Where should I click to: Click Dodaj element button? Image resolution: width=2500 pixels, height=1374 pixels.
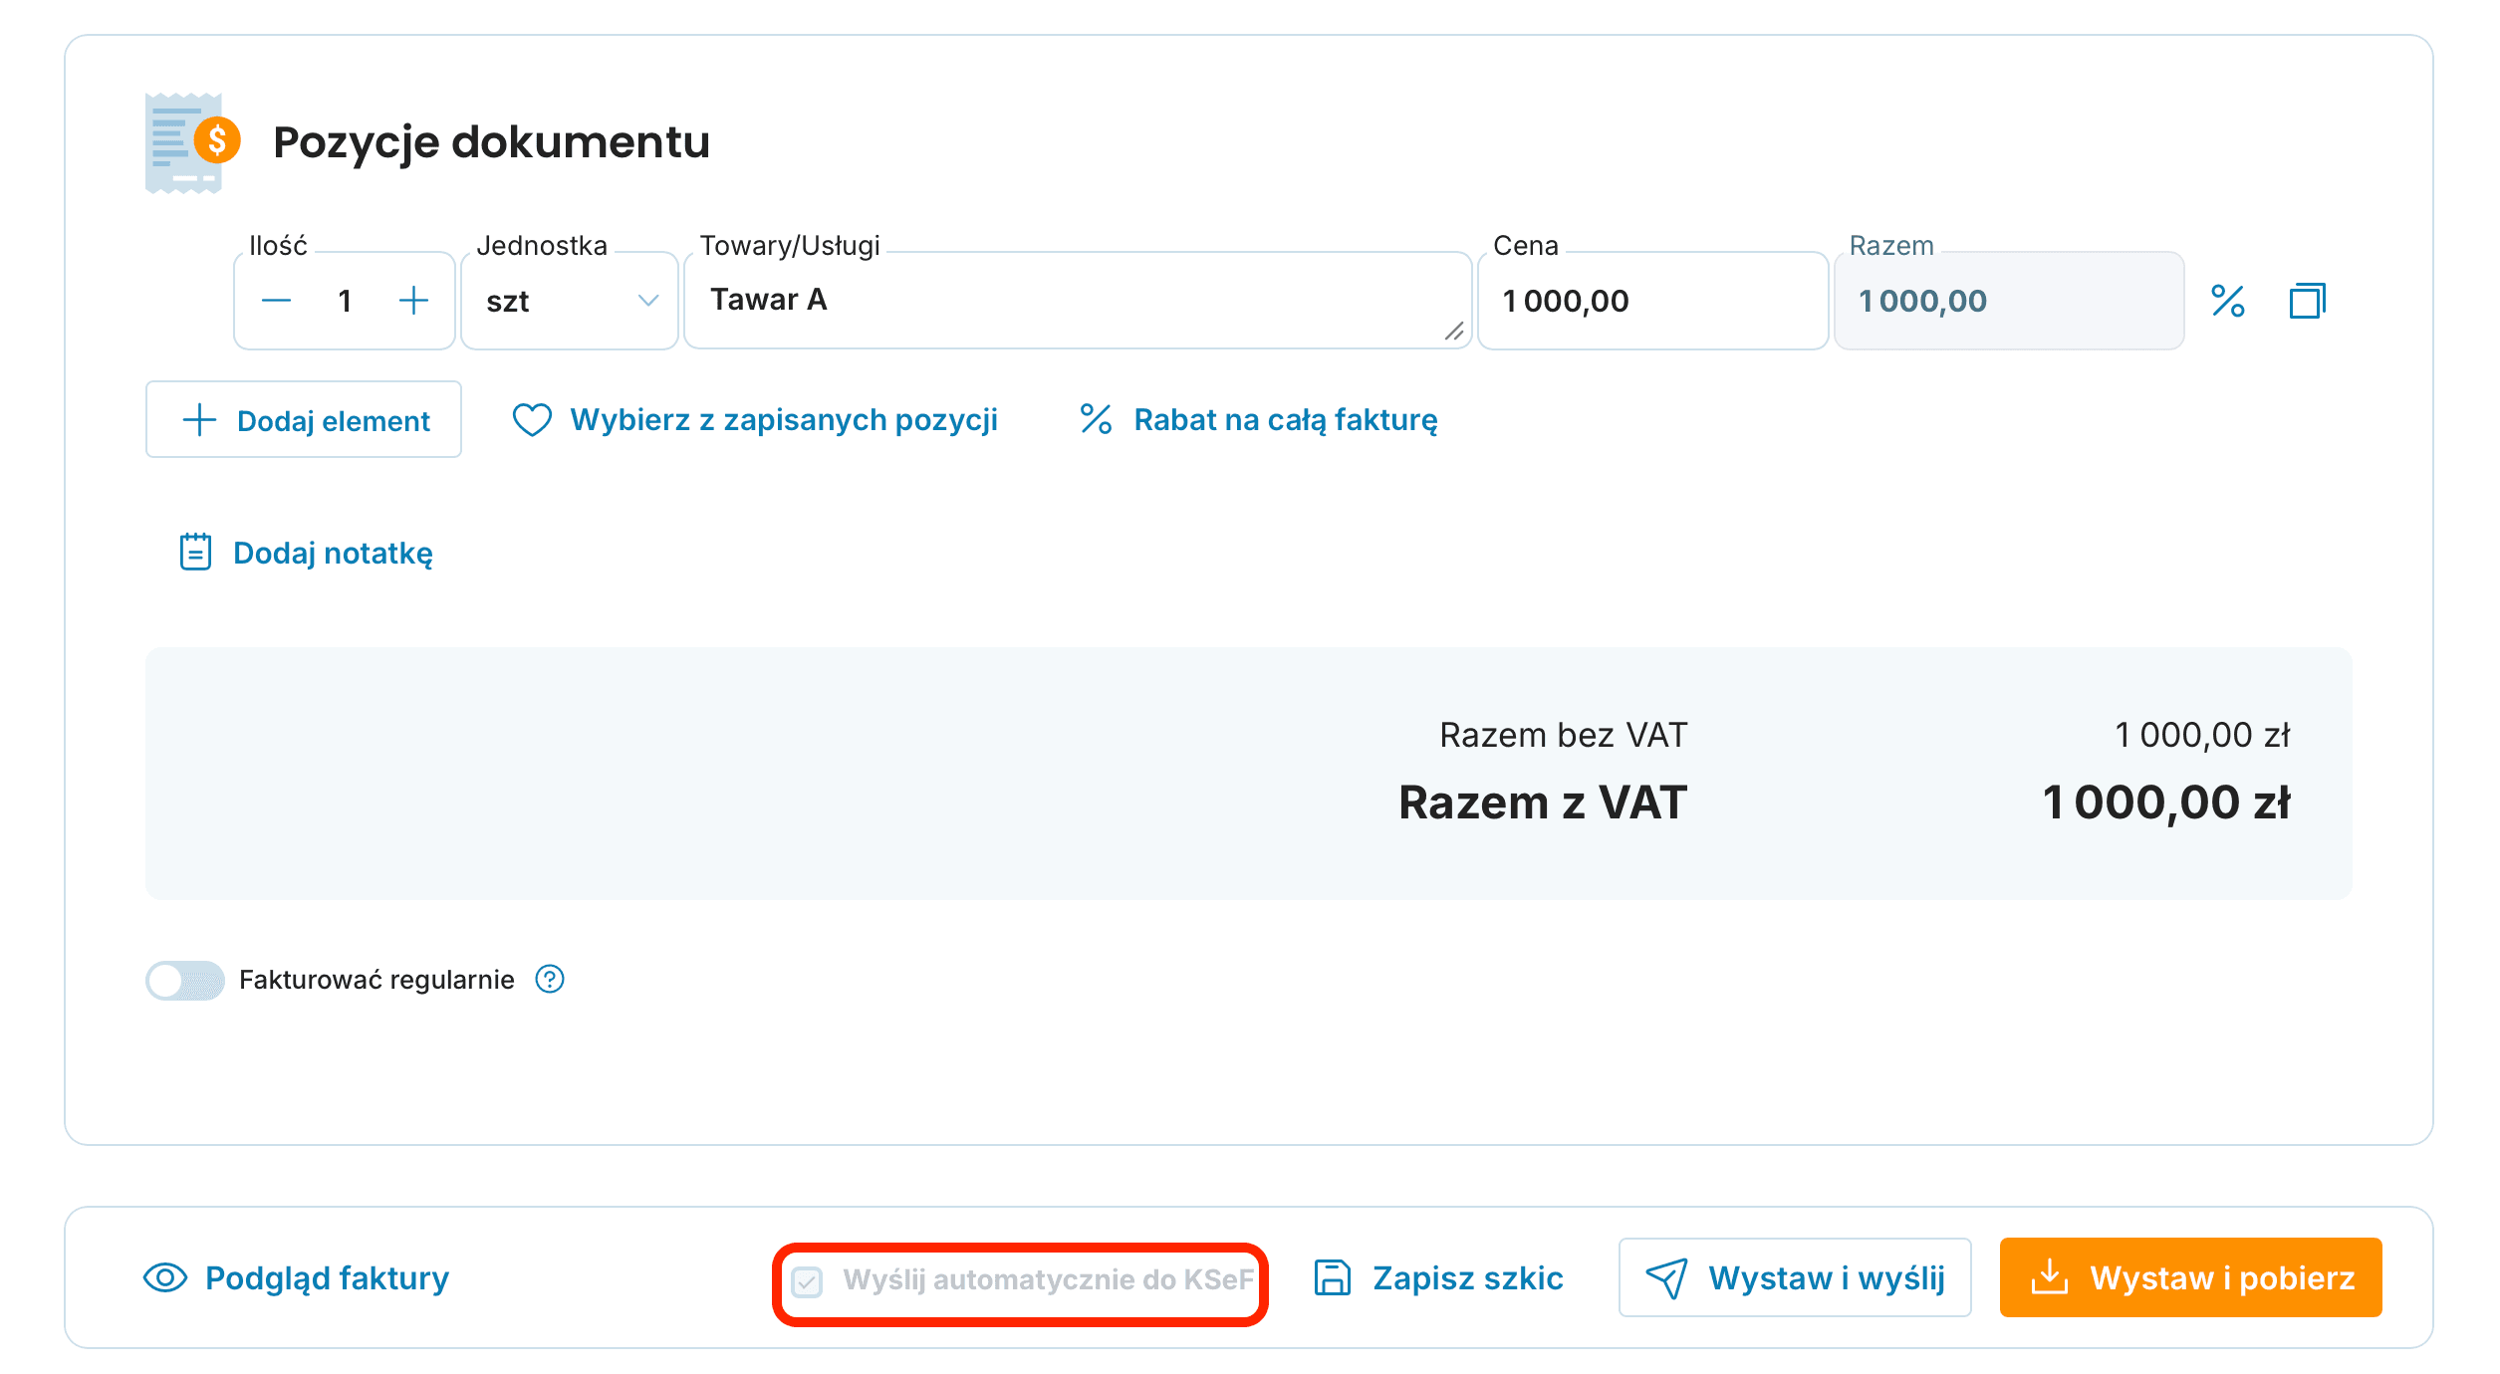(304, 420)
